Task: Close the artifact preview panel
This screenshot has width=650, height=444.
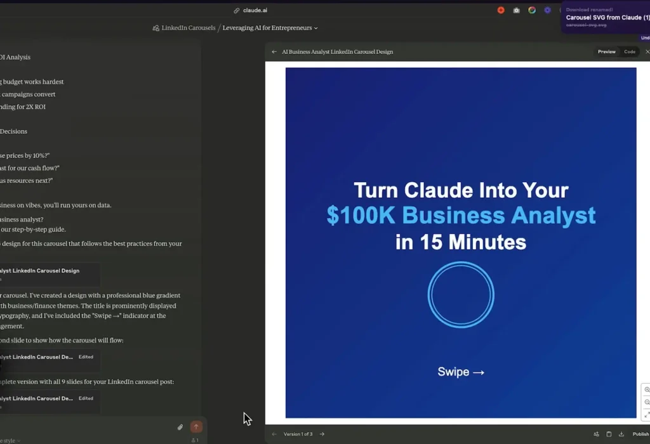Action: pyautogui.click(x=647, y=52)
